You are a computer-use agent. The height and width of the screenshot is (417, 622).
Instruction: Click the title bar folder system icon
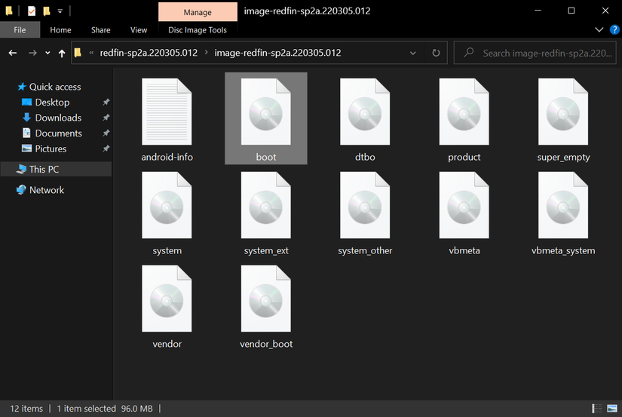coord(9,11)
